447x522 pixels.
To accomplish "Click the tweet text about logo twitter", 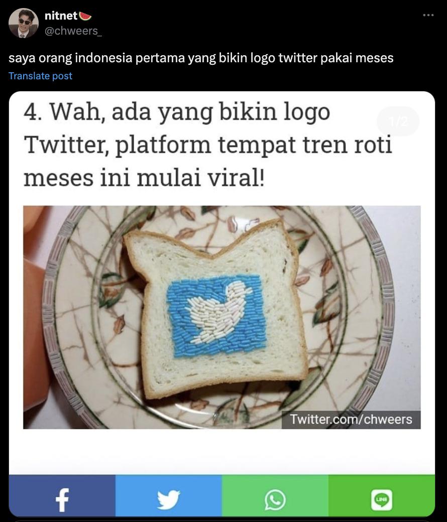I will (x=201, y=58).
